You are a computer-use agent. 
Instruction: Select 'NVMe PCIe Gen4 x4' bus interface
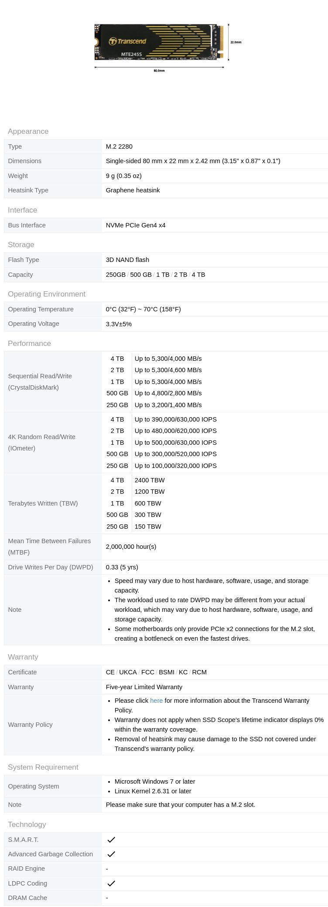click(136, 225)
